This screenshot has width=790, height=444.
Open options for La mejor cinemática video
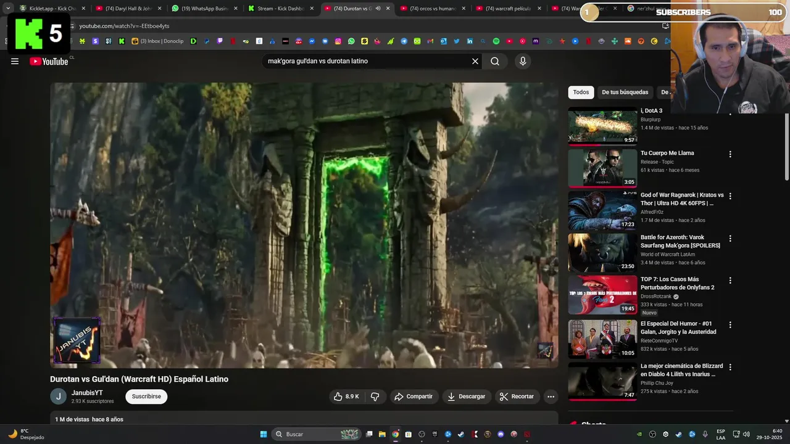pos(730,367)
